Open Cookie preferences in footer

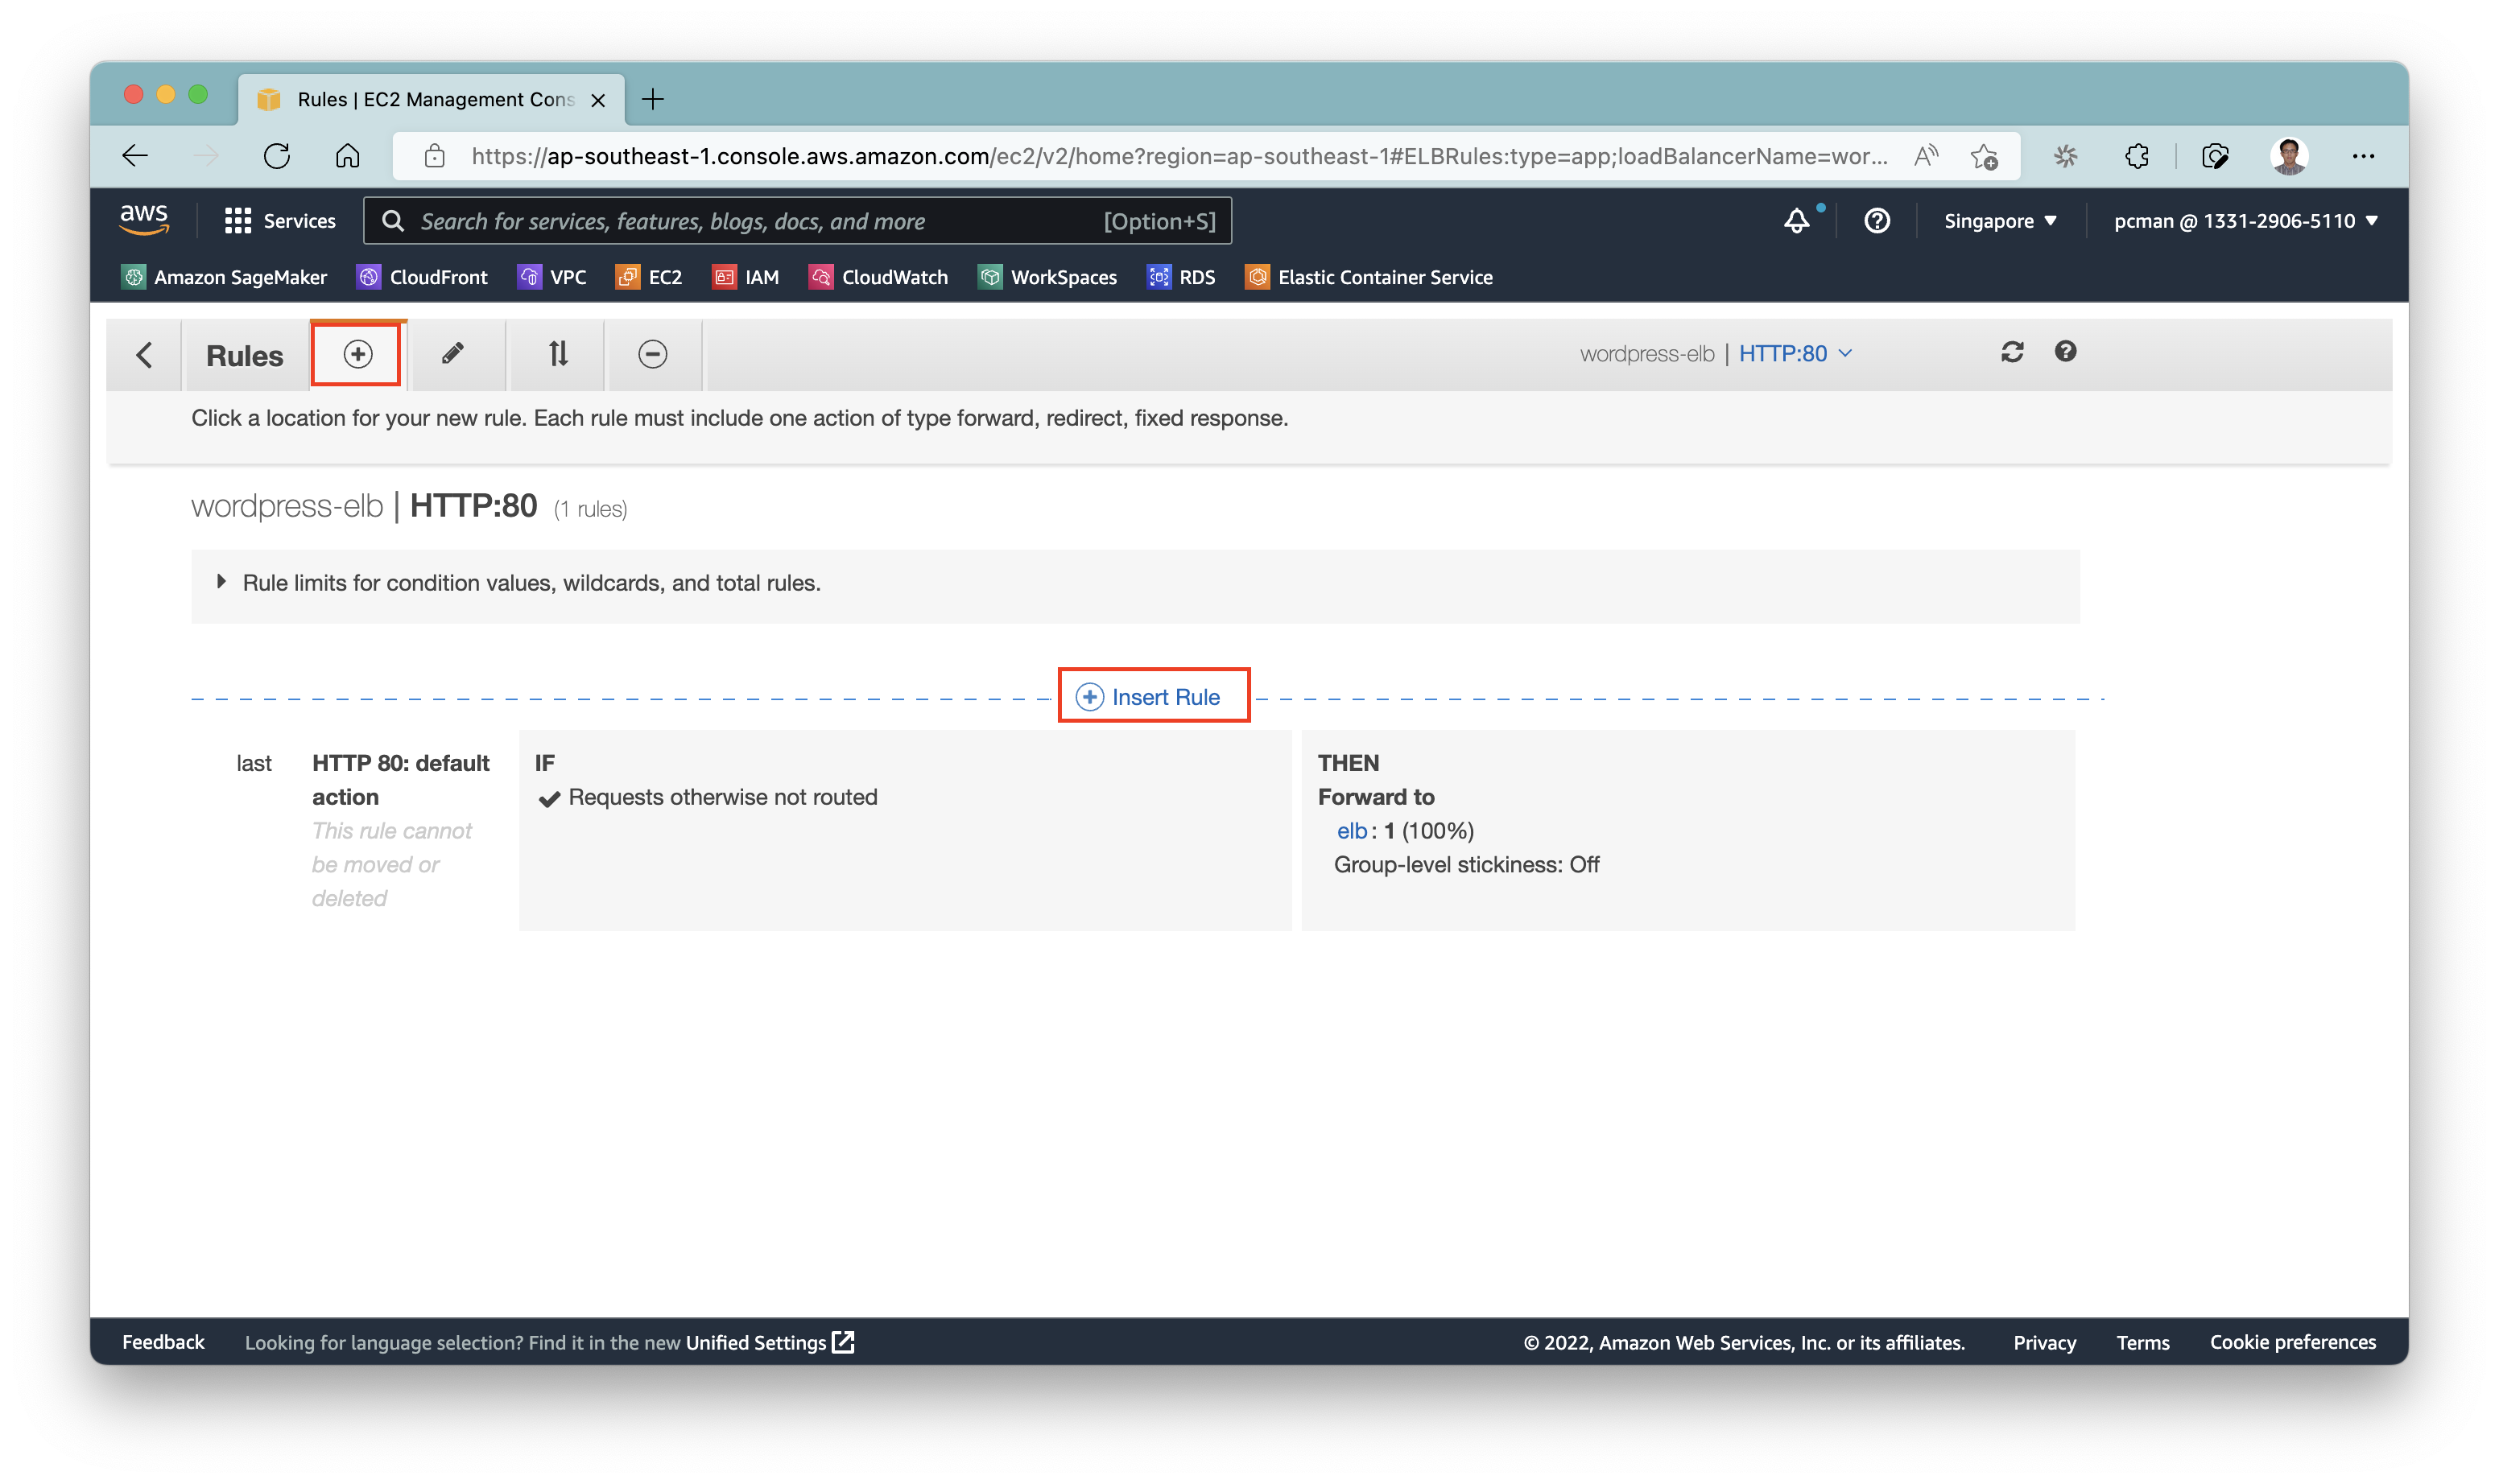[2292, 1342]
